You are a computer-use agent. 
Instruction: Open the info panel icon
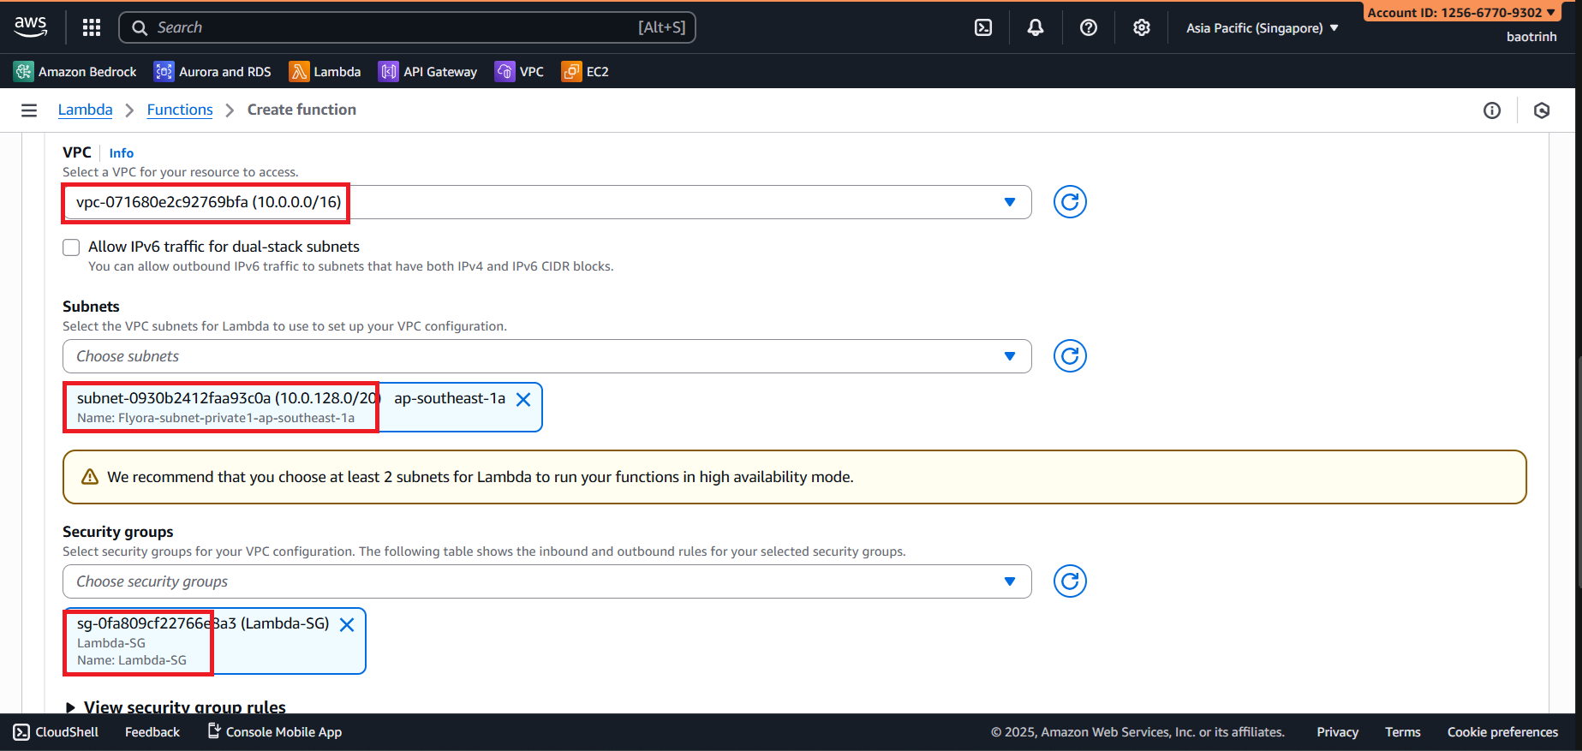point(1492,110)
